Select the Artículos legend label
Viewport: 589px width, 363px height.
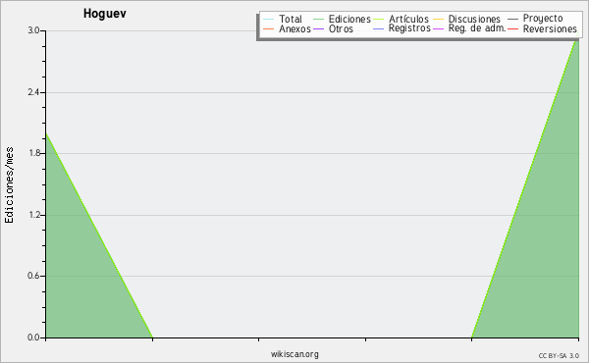408,20
